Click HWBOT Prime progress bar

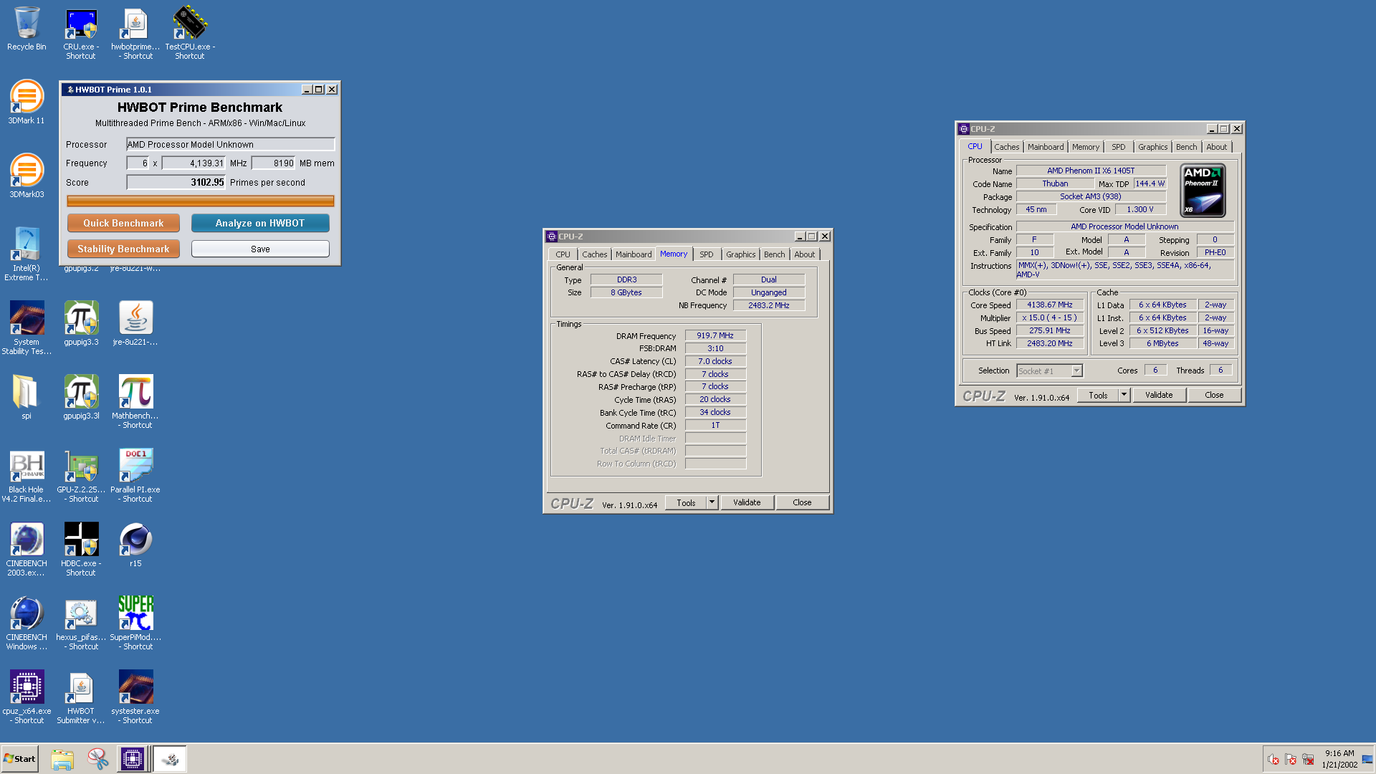pos(201,201)
